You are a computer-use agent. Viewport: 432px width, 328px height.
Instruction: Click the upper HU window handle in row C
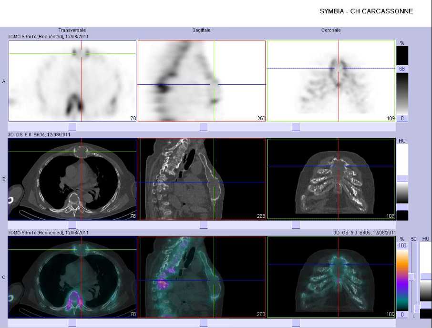point(426,277)
